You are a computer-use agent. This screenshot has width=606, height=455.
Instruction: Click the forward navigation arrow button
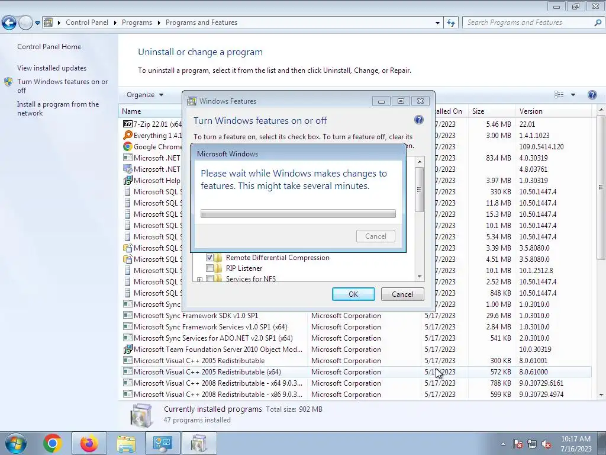pyautogui.click(x=25, y=23)
